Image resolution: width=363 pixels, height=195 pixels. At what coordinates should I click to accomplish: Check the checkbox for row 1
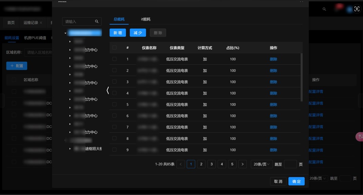point(115,59)
